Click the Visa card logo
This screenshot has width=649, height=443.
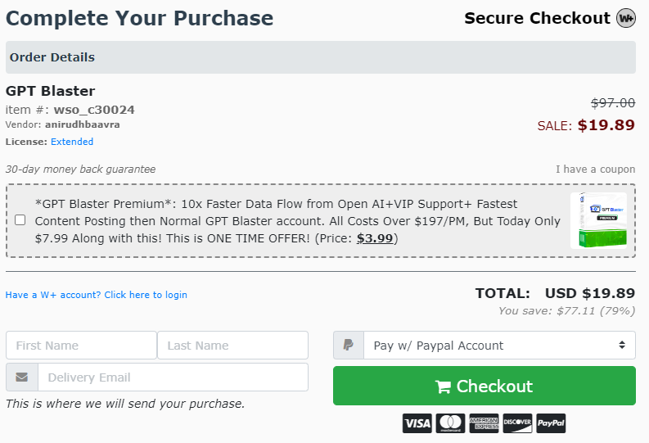coord(417,423)
